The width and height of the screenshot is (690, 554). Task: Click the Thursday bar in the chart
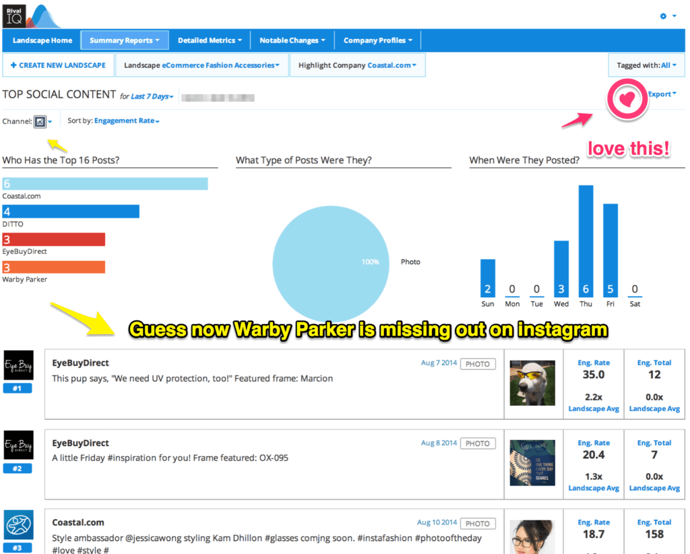coord(586,241)
